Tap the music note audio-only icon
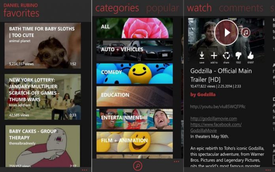The width and height of the screenshot is (275, 172). (245, 32)
